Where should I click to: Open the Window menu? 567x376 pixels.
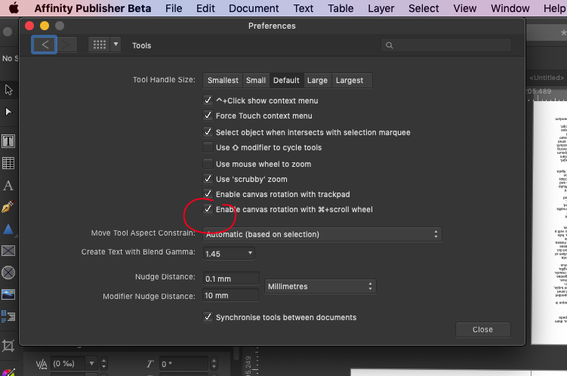(510, 8)
